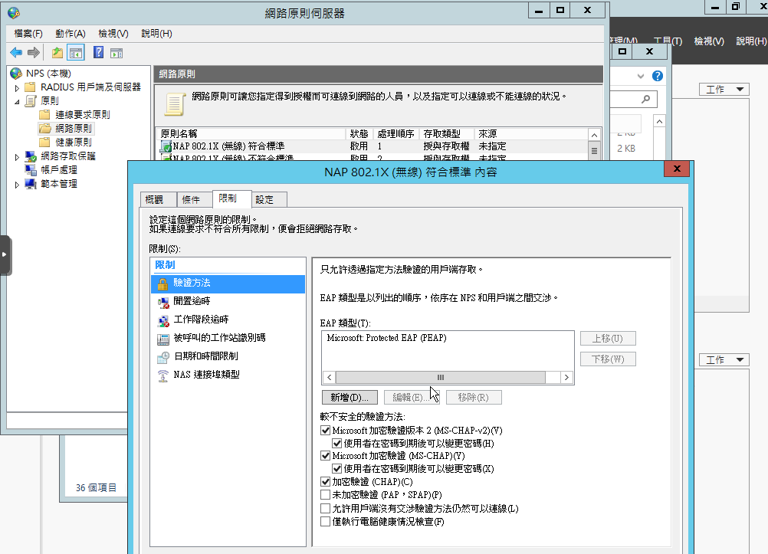Select the 閒置逾時 constraint icon
The height and width of the screenshot is (554, 768).
(163, 302)
